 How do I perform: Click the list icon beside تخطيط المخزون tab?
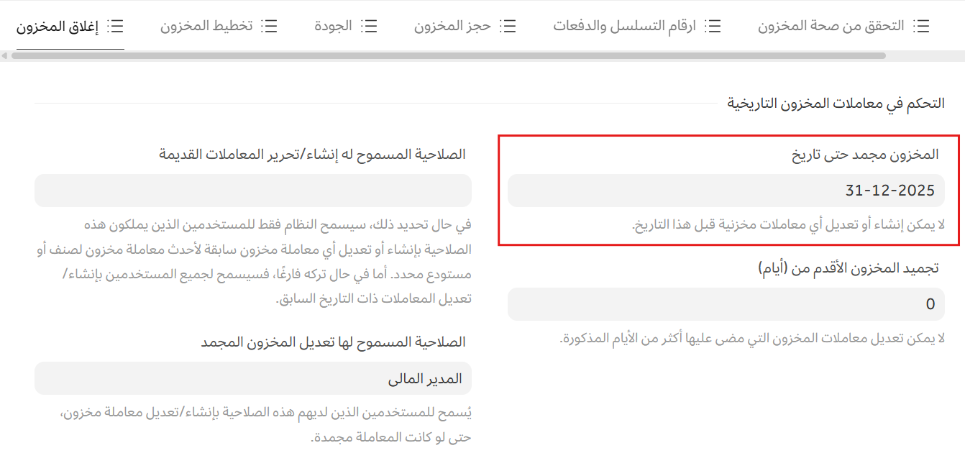(x=269, y=27)
